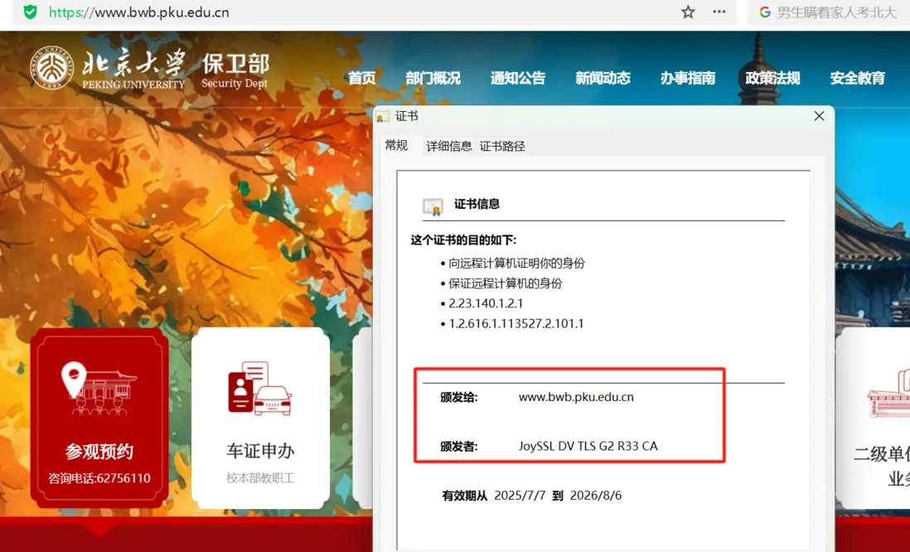Viewport: 910px width, 552px height.
Task: Click the certificate icon in dialog title
Action: click(382, 117)
